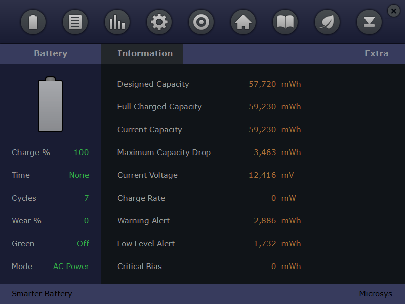The image size is (405, 304).
Task: Toggle Mode away from AC Power
Action: coord(71,266)
